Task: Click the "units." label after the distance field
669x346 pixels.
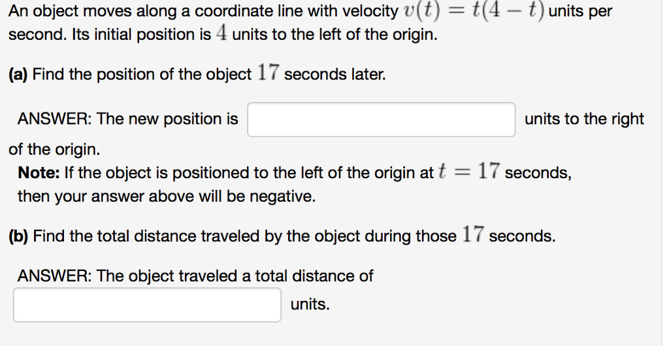Action: tap(310, 304)
